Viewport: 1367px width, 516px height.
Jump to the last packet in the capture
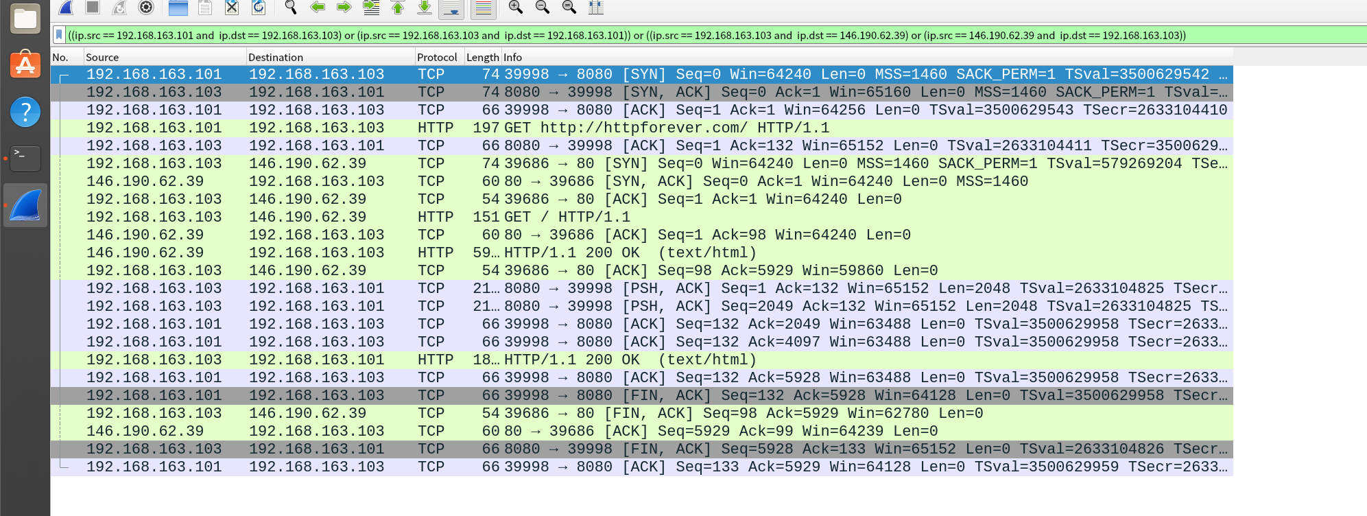(425, 8)
